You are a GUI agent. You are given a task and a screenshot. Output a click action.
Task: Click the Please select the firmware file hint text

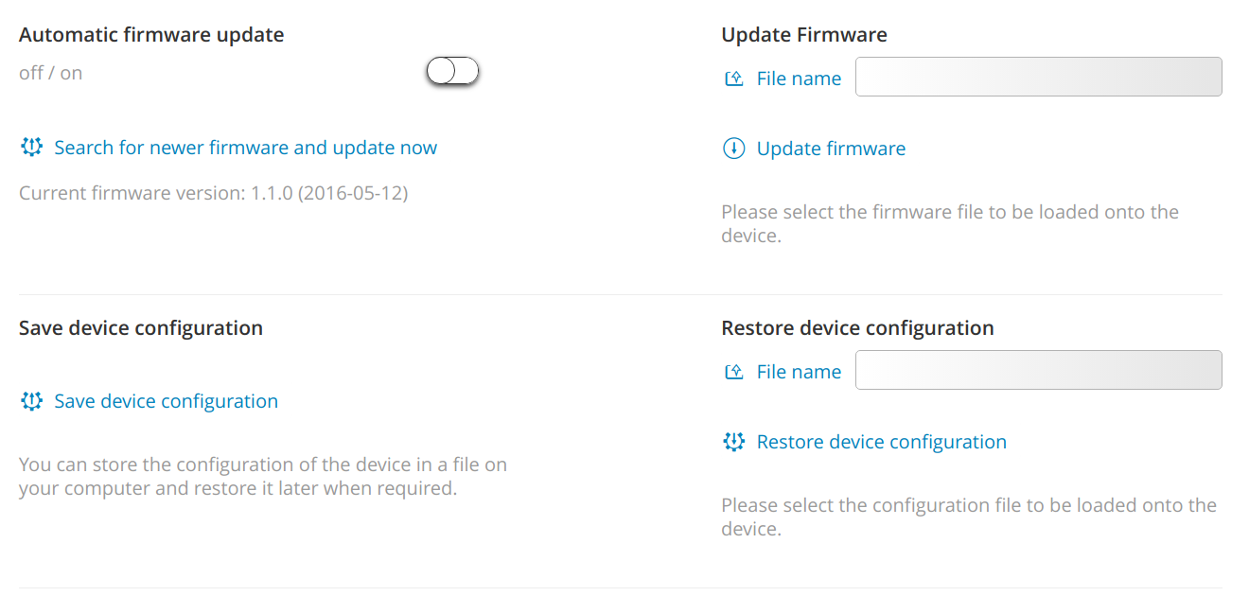pyautogui.click(x=950, y=223)
